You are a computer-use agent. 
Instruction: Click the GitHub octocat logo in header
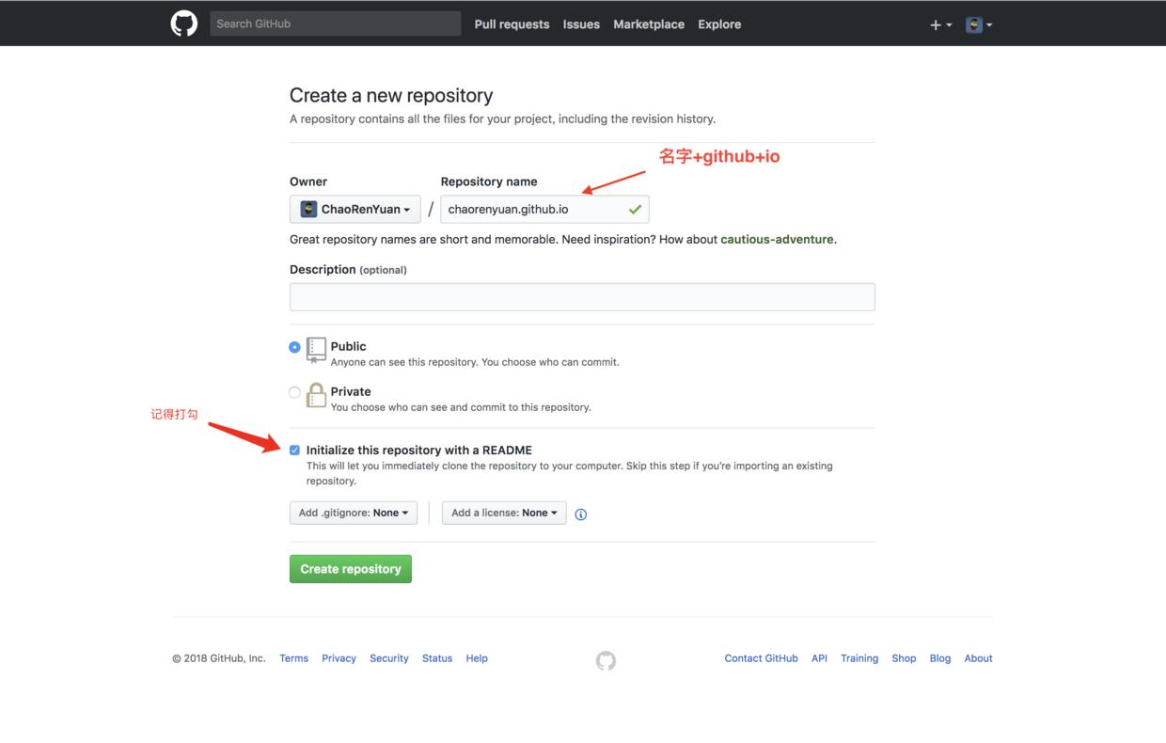point(184,24)
